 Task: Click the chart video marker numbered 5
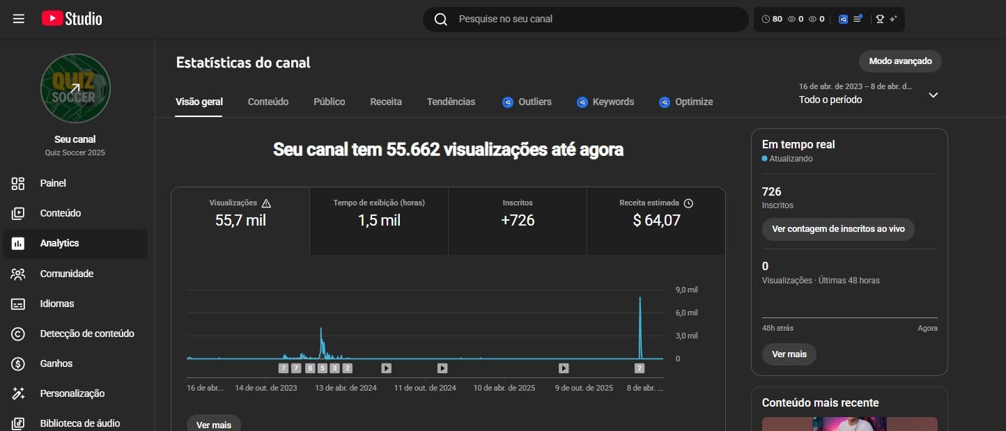(323, 368)
